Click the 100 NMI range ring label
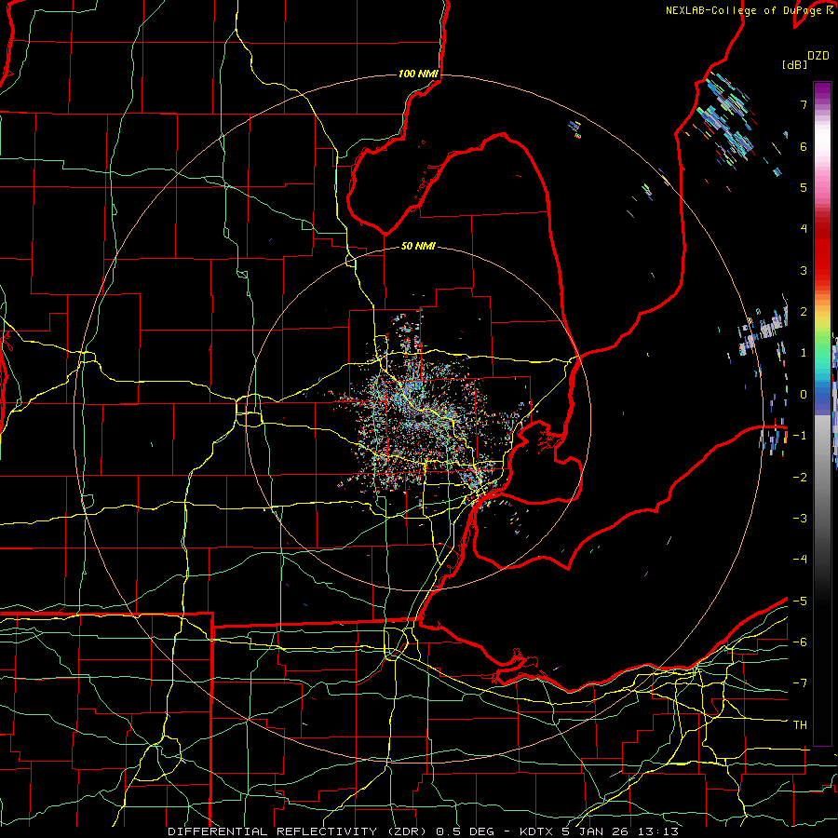Screen dimensions: 838x838 tap(418, 74)
